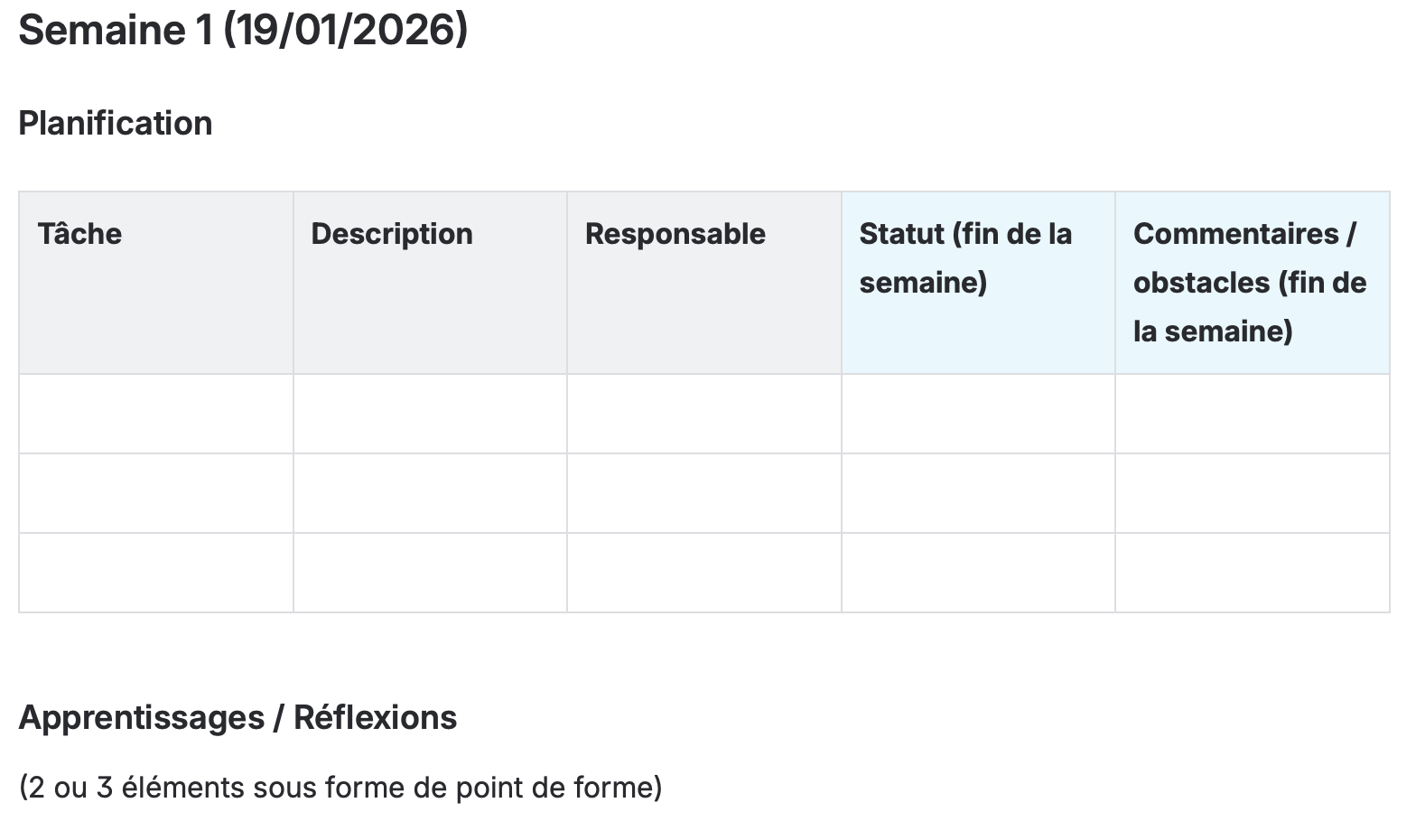Click second empty row cell under Commentaires
1425x840 pixels.
tap(1252, 493)
